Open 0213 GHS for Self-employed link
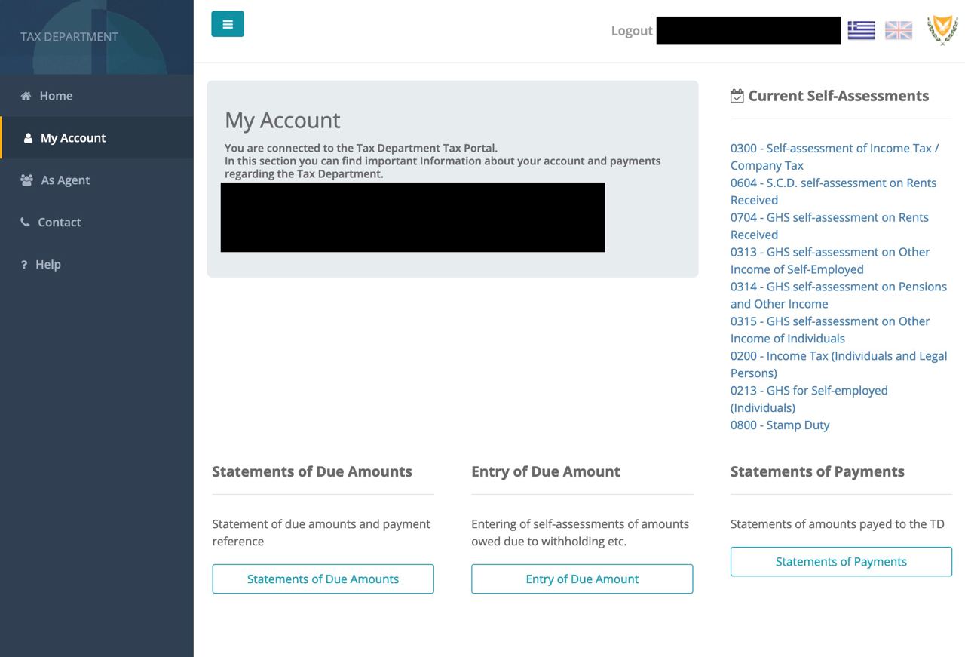Viewport: 965px width, 657px height. click(809, 391)
